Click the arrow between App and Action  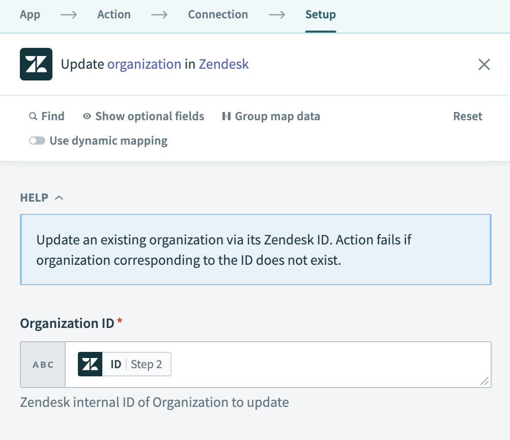(x=68, y=15)
